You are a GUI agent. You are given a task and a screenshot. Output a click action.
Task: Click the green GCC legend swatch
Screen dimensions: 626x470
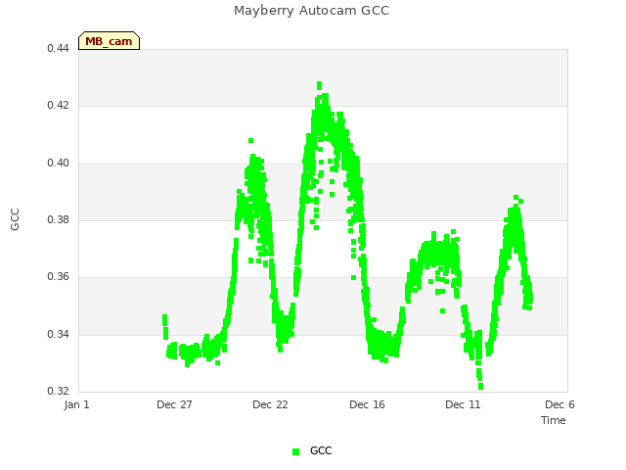[295, 451]
